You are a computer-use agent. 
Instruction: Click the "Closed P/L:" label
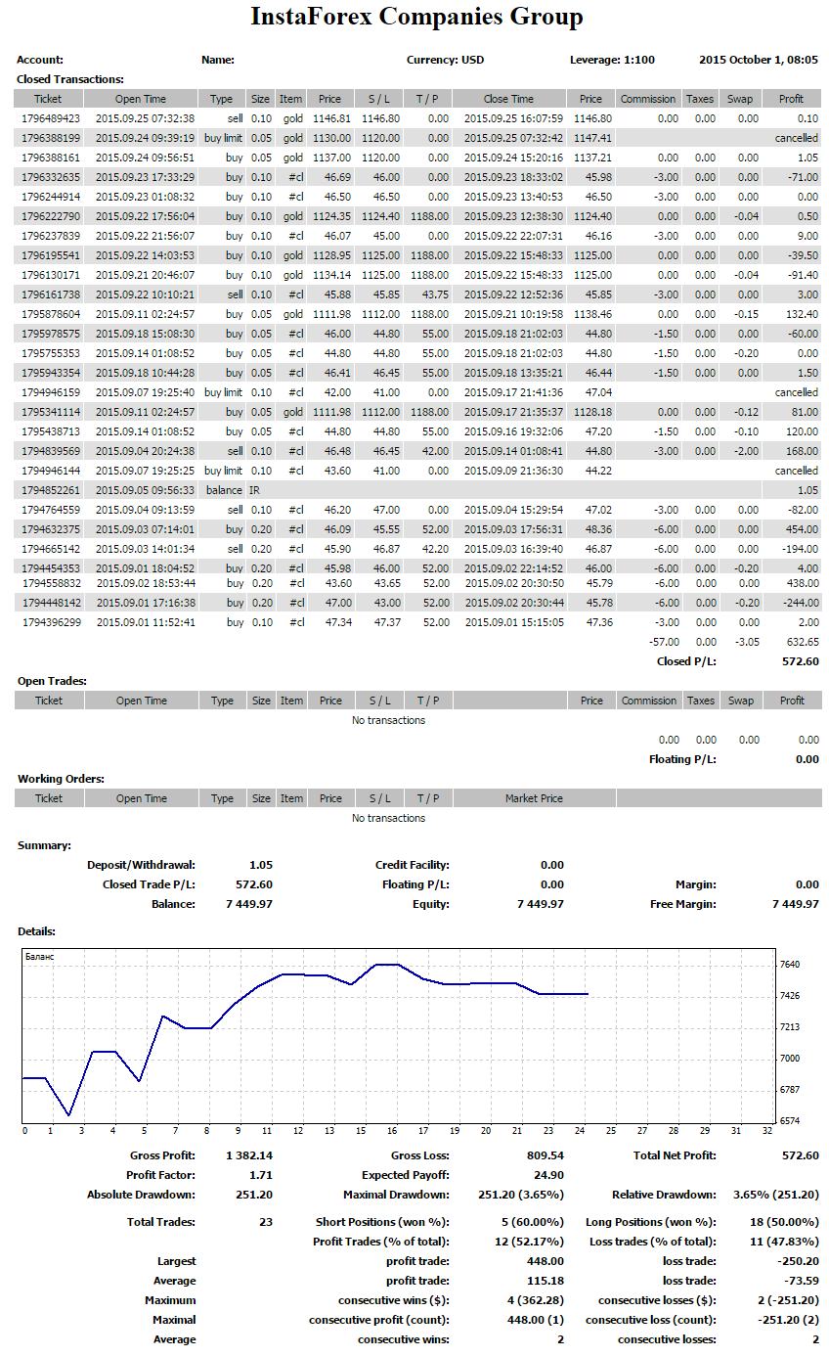[x=686, y=661]
